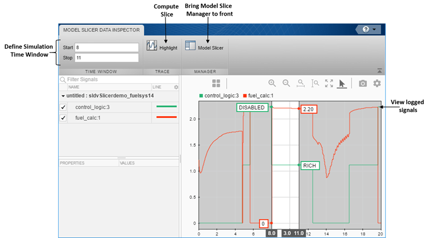Viewport: 430px width, 238px height.
Task: Select the zoom in time tool
Action: (300, 83)
